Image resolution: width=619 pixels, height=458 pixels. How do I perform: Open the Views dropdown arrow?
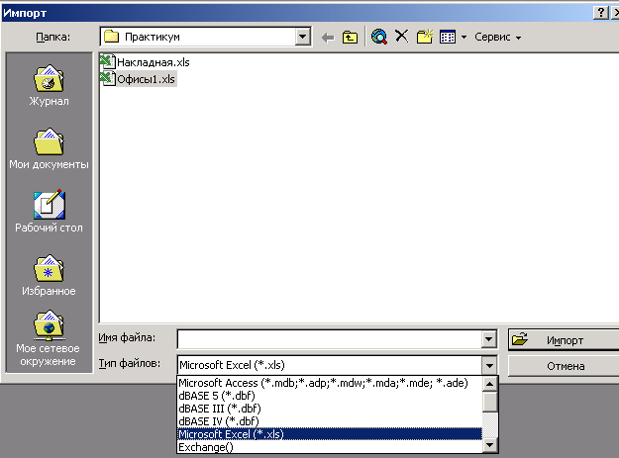464,37
